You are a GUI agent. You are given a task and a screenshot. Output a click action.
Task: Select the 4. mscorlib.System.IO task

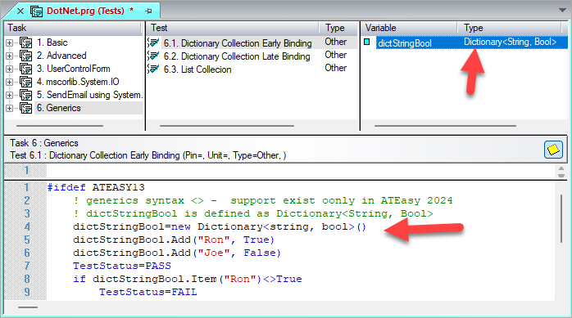78,82
